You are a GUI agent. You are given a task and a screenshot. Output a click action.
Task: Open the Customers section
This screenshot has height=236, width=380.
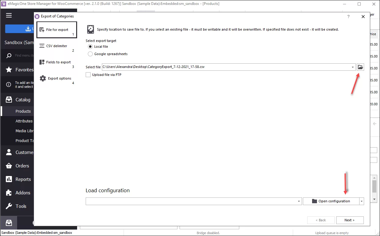(9, 152)
